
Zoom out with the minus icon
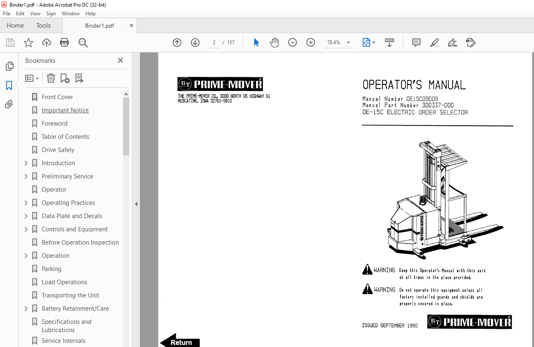click(x=293, y=43)
